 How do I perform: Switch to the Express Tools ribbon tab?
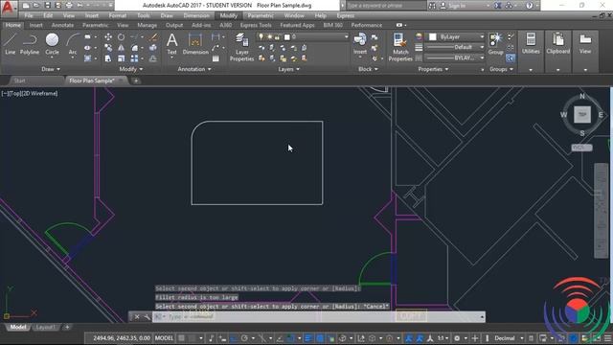click(256, 25)
